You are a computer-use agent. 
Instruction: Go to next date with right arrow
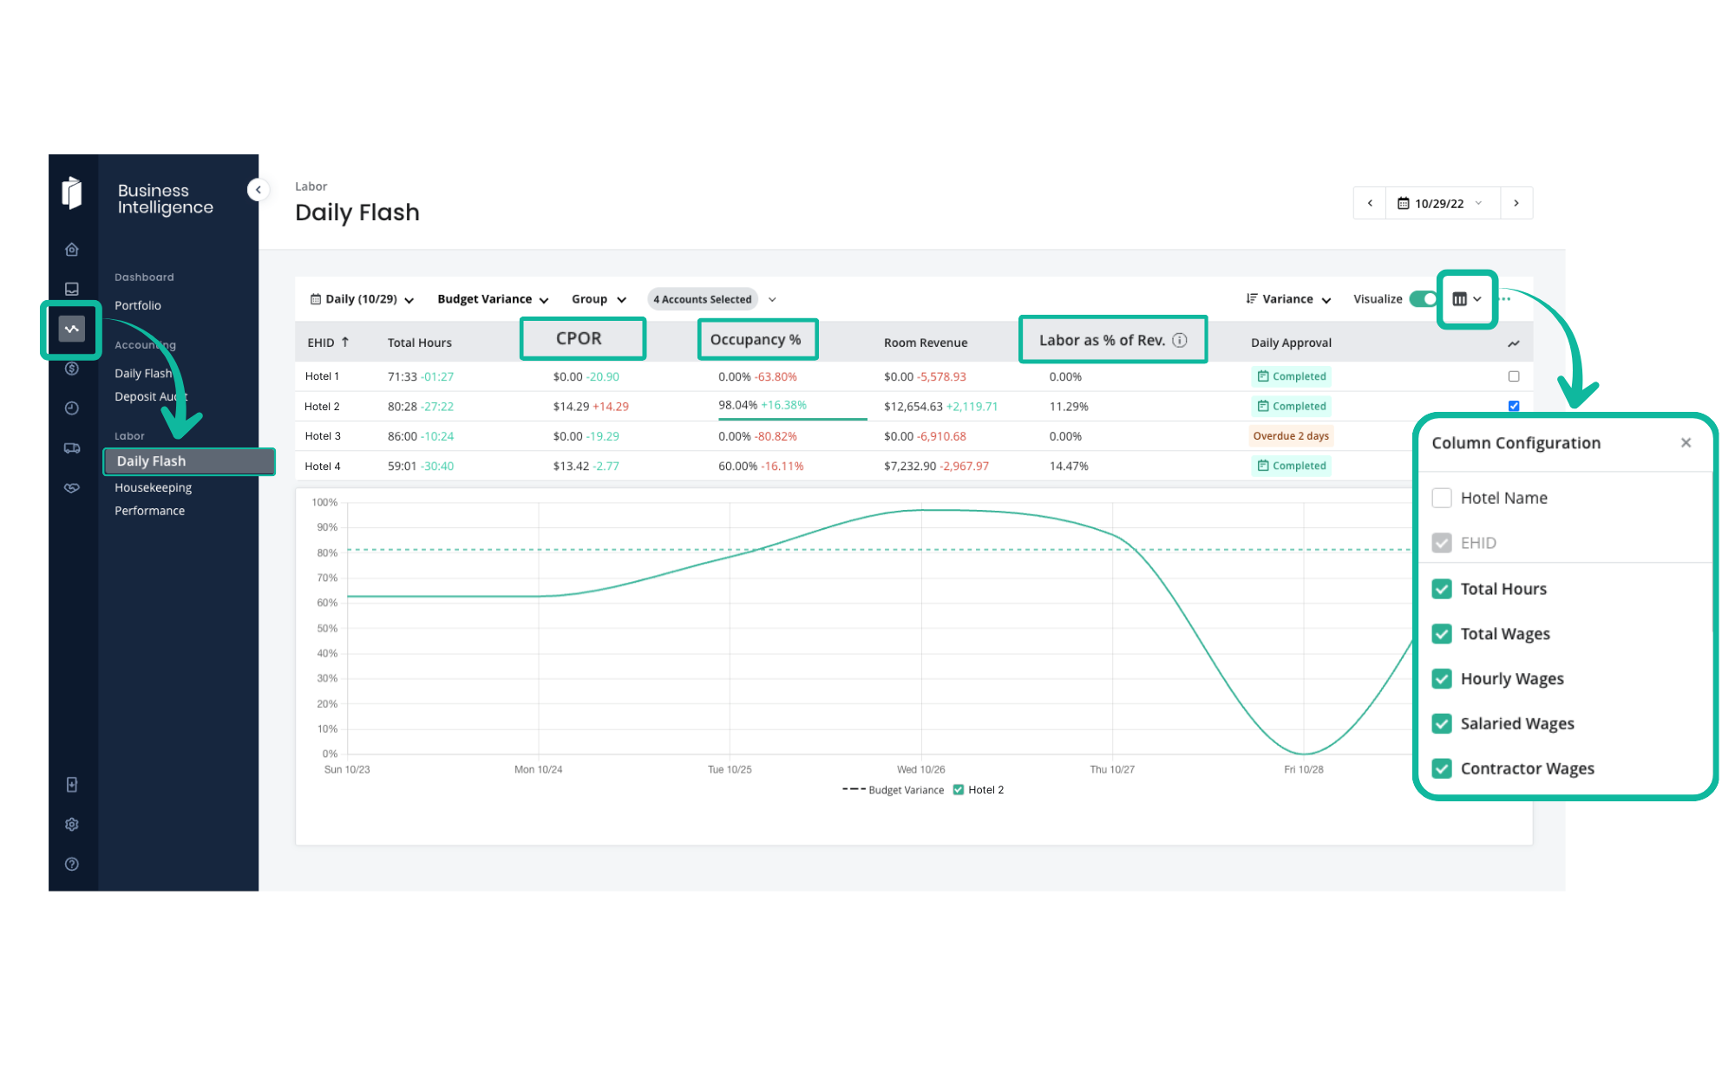tap(1516, 204)
